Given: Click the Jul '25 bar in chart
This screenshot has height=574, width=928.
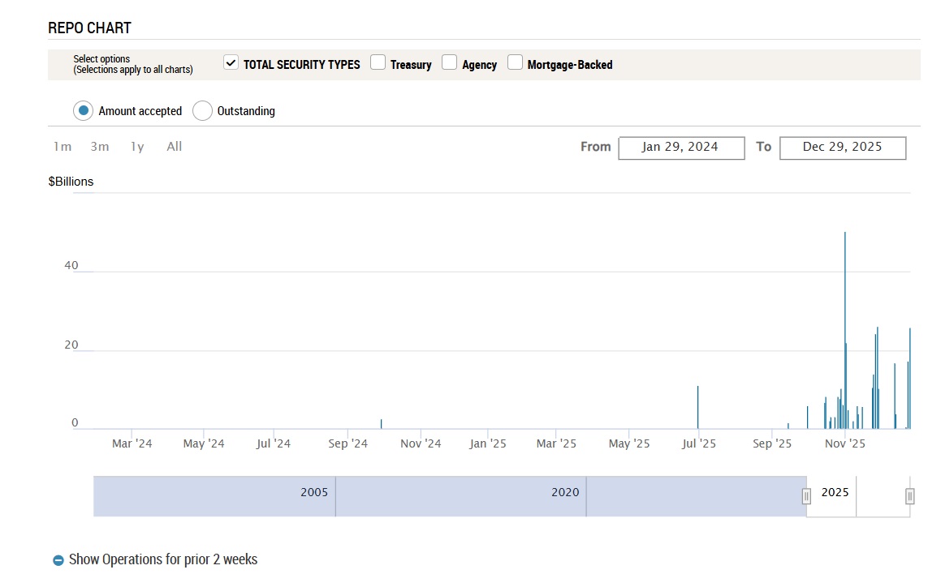Looking at the screenshot, I should (697, 407).
